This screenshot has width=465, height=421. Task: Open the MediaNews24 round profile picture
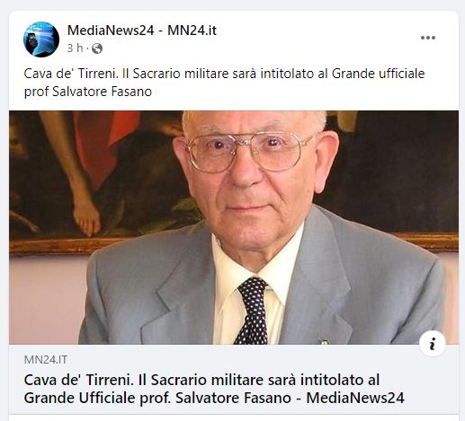pyautogui.click(x=41, y=39)
